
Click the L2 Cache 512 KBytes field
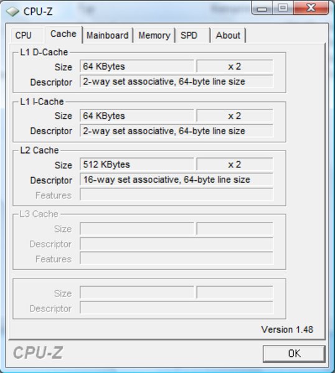click(x=137, y=164)
